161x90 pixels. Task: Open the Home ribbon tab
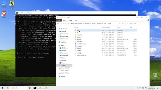click(x=65, y=20)
